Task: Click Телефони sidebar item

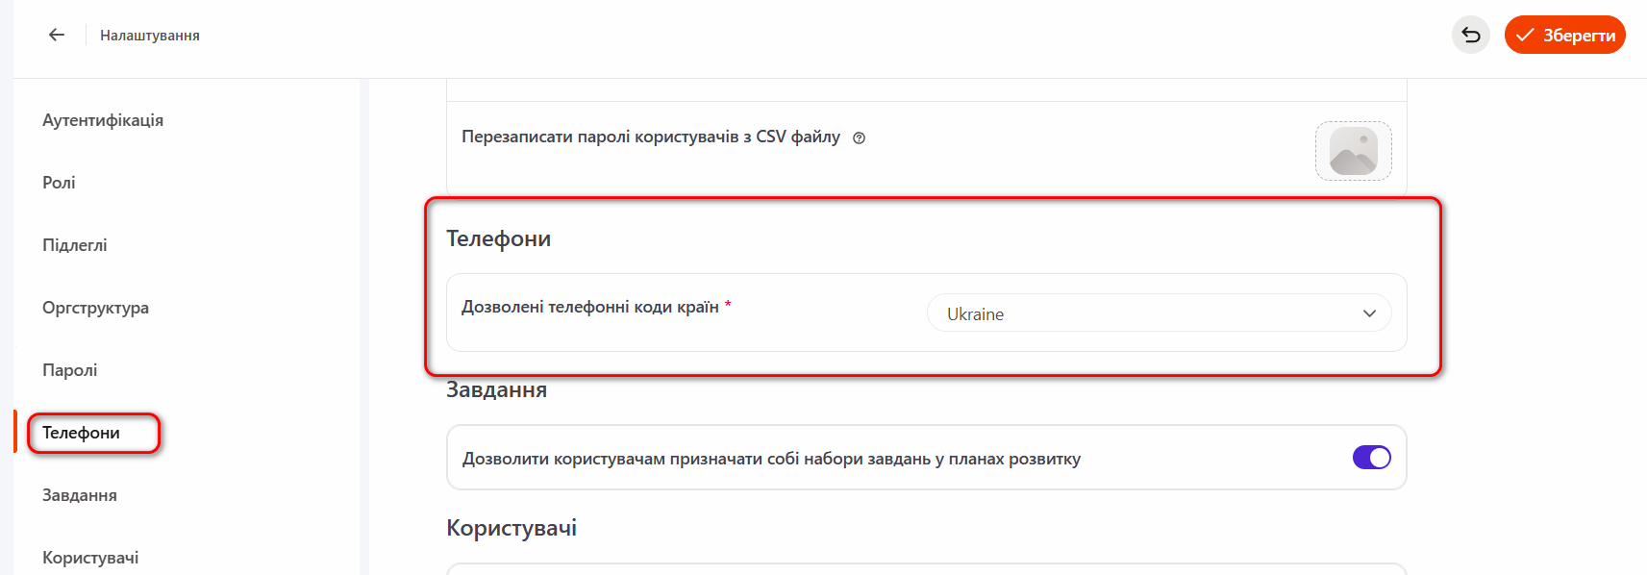Action: tap(82, 433)
